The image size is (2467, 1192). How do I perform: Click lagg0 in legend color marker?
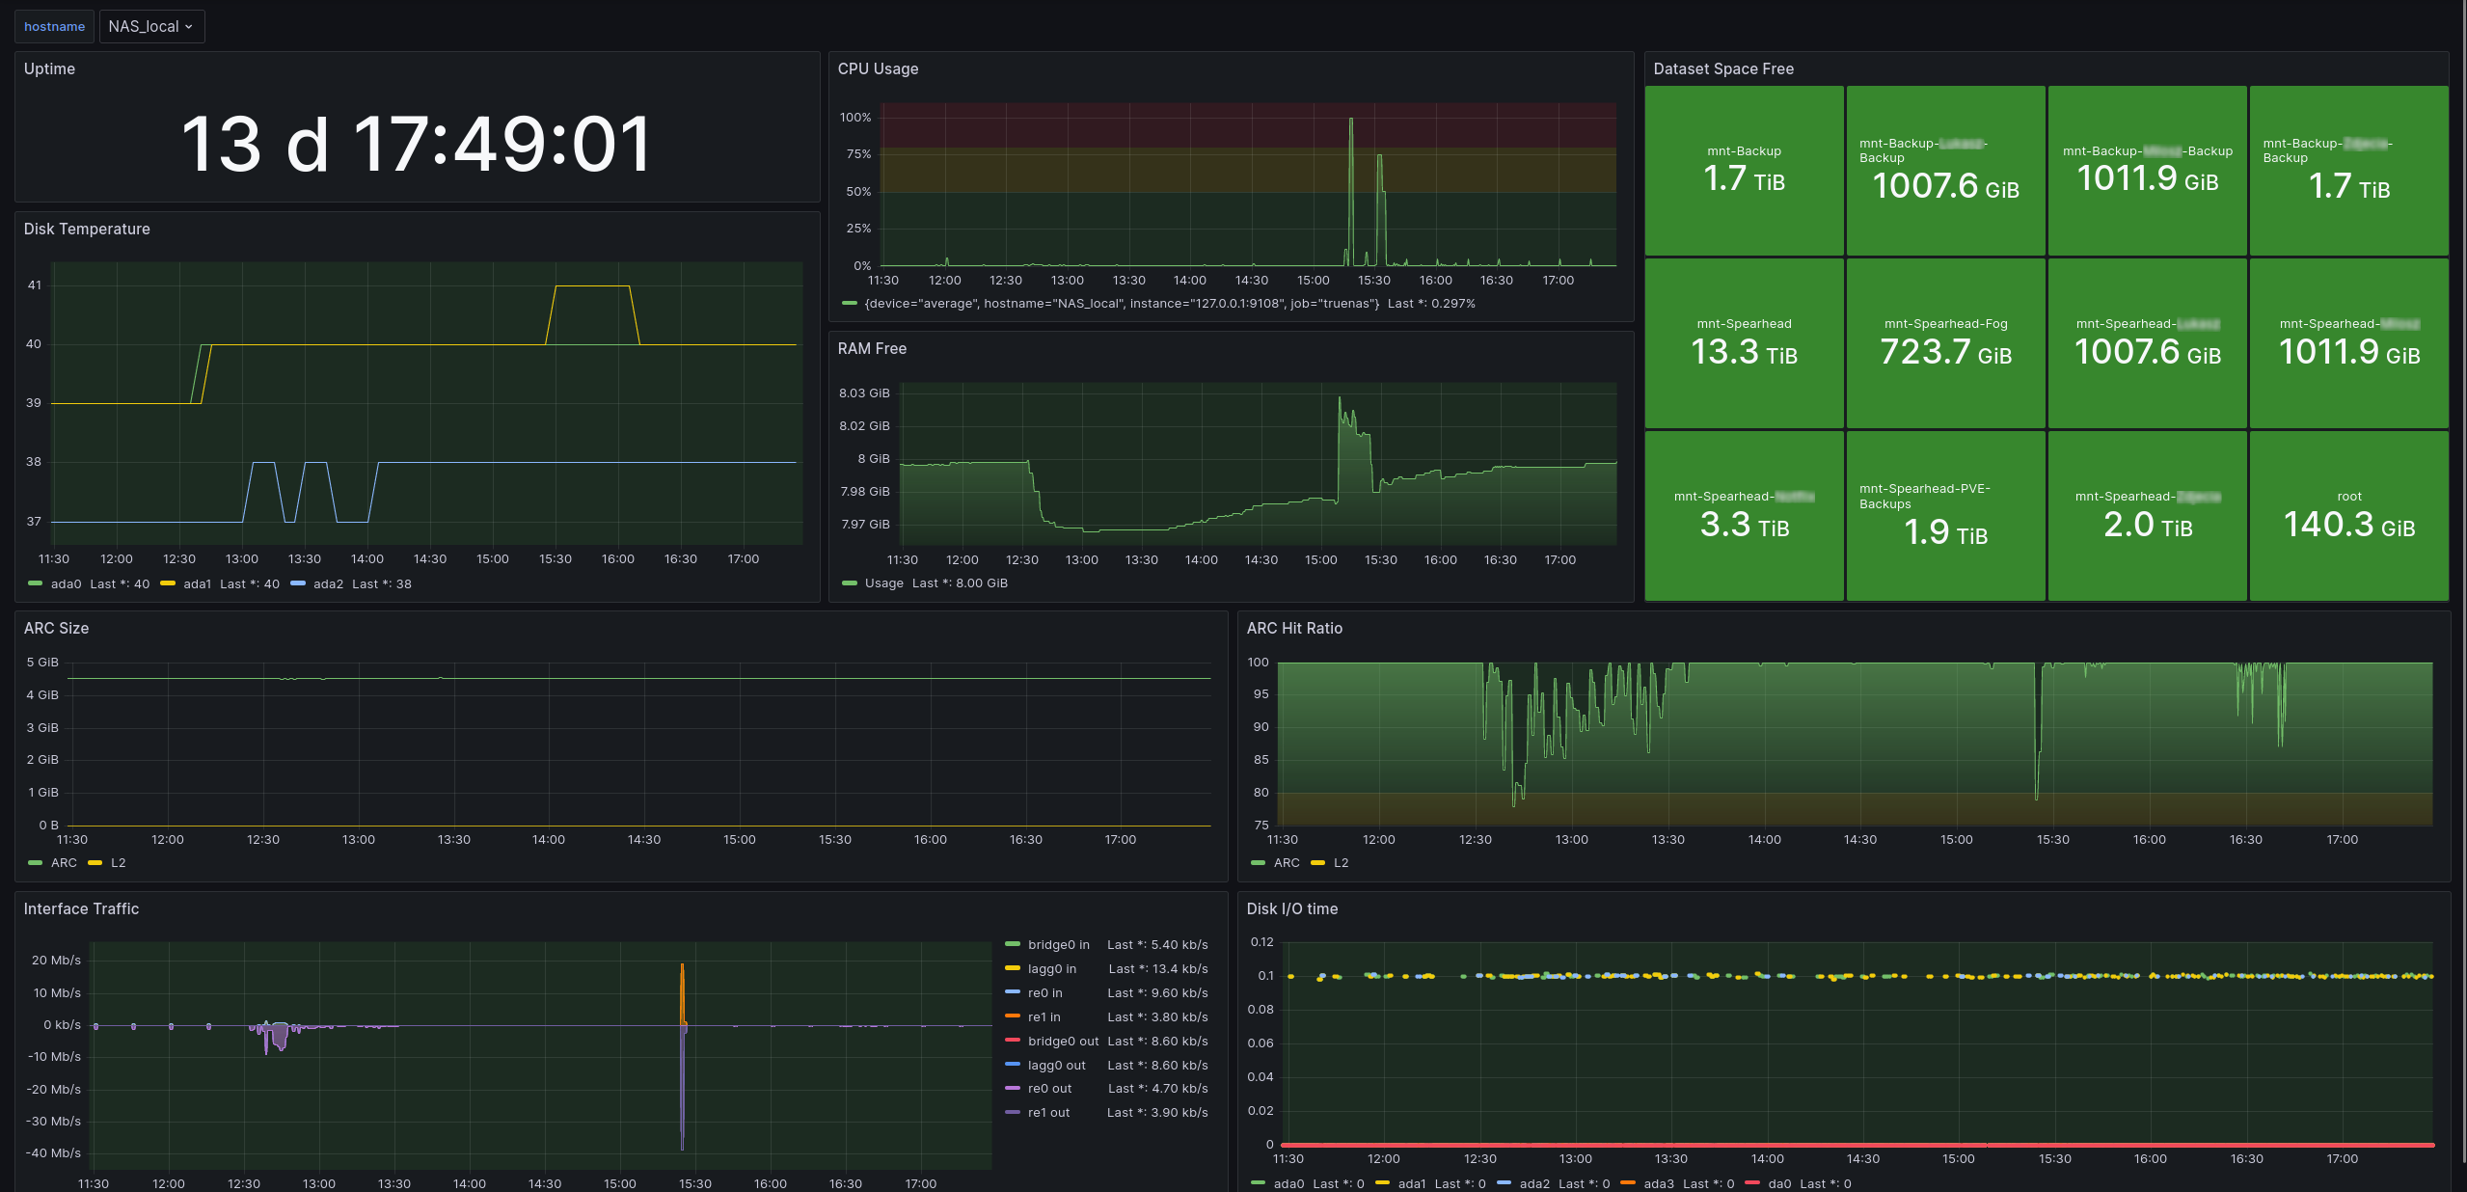[x=1013, y=968]
